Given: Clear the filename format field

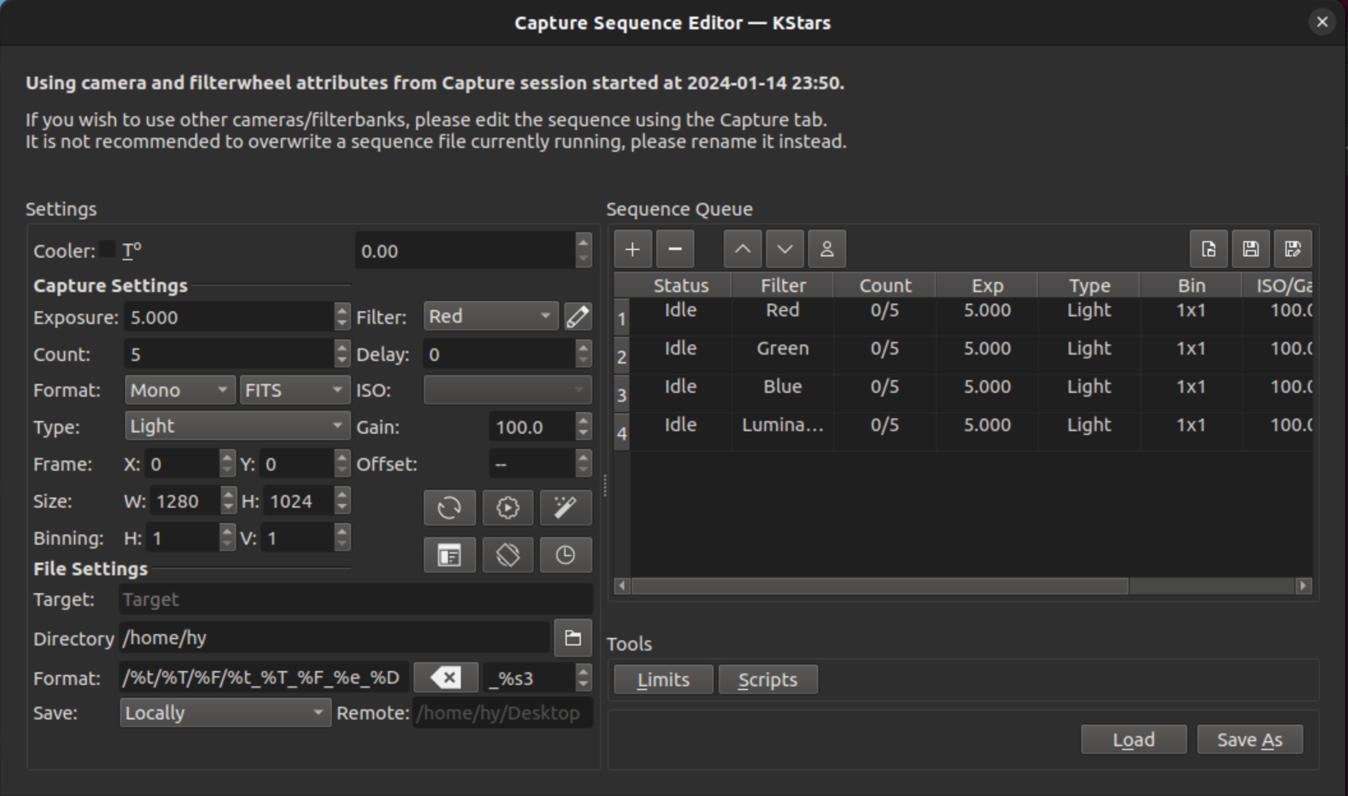Looking at the screenshot, I should click(446, 677).
